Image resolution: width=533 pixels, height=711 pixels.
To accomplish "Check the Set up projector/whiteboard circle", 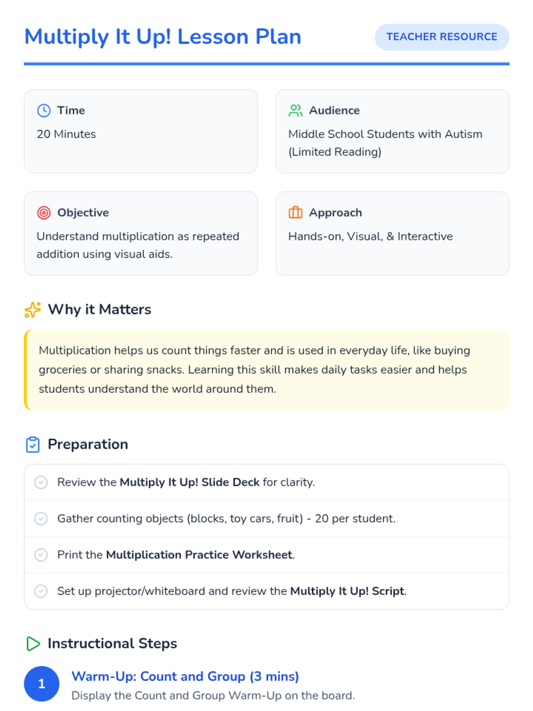I will 41,591.
